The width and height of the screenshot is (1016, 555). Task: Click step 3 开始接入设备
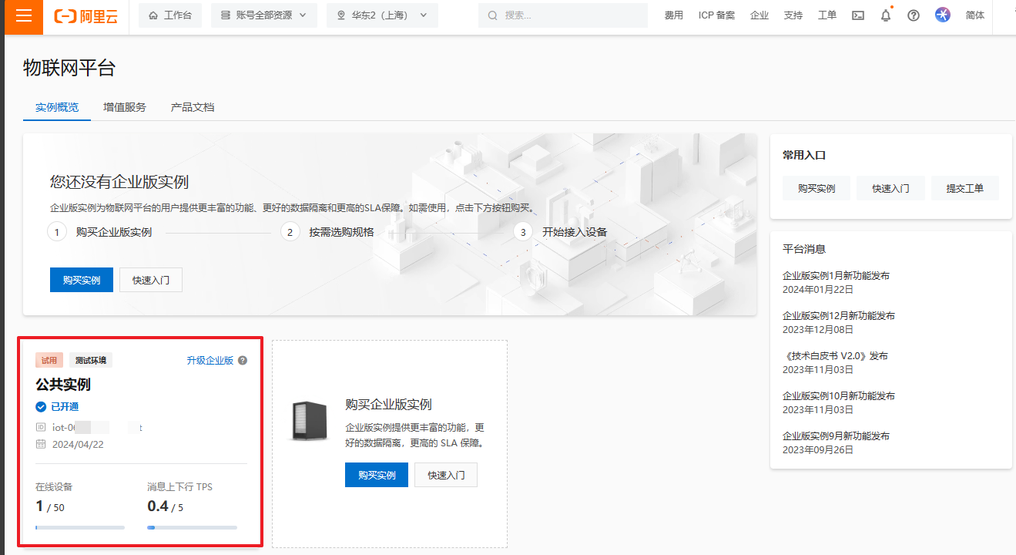pos(561,231)
